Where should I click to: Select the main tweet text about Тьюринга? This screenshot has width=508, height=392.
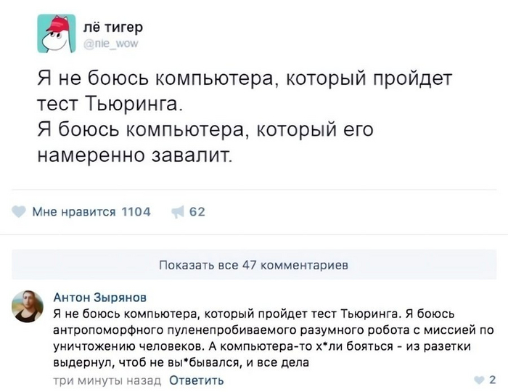point(245,117)
